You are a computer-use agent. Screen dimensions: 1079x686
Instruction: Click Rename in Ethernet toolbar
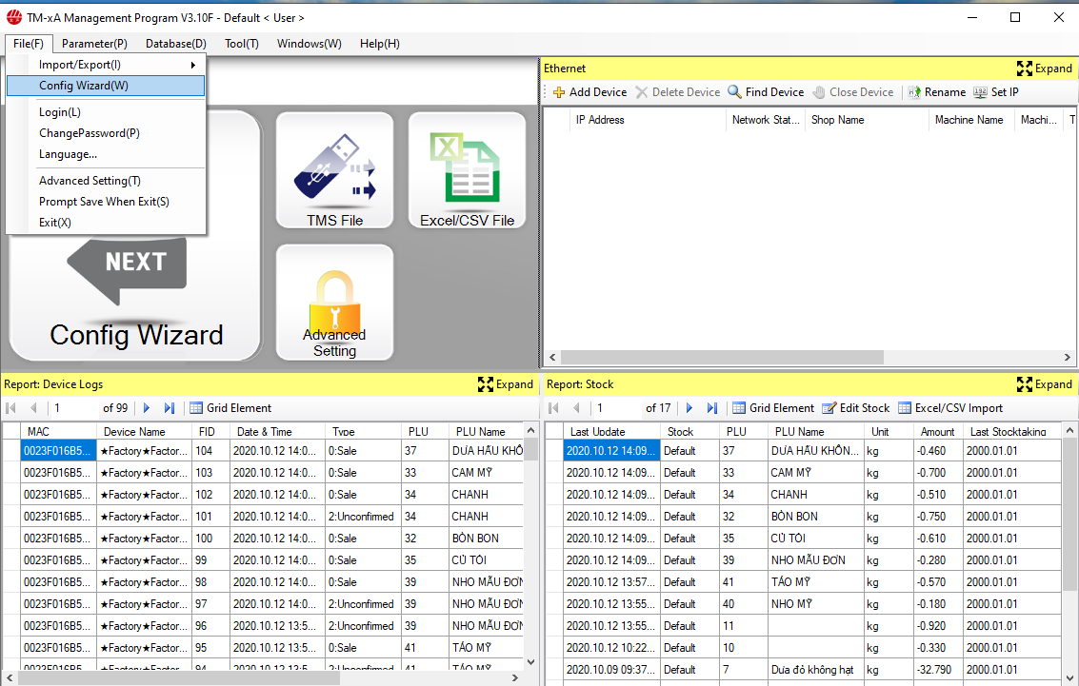[x=936, y=92]
